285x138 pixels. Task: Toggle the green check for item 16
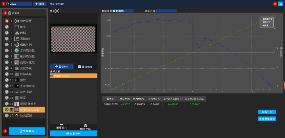[x=7, y=110]
